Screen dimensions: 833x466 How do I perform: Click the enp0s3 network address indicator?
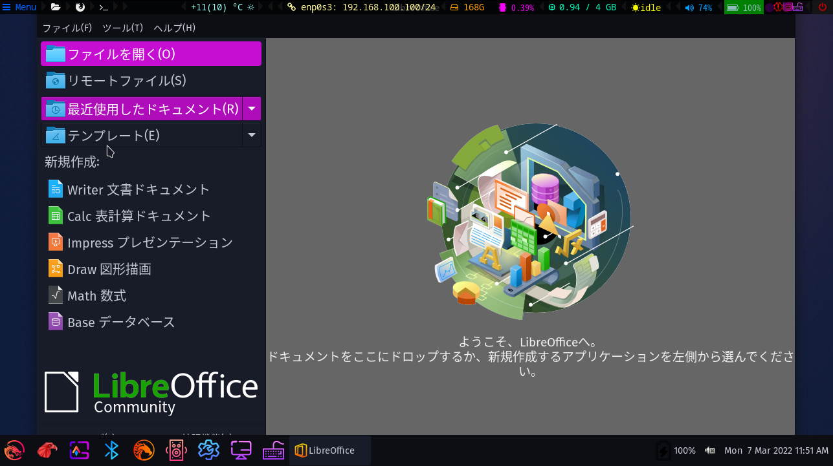point(362,8)
